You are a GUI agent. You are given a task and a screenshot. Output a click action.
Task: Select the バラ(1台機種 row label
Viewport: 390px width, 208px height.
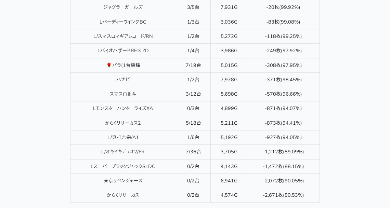[126, 65]
